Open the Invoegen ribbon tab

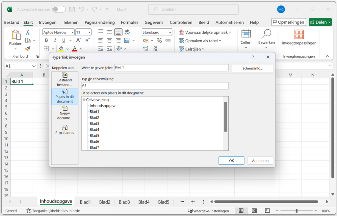point(48,22)
